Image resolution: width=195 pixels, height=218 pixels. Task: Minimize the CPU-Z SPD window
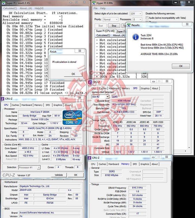click(154, 81)
